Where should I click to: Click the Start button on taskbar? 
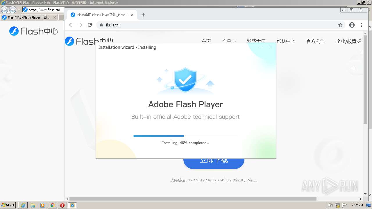click(x=8, y=205)
